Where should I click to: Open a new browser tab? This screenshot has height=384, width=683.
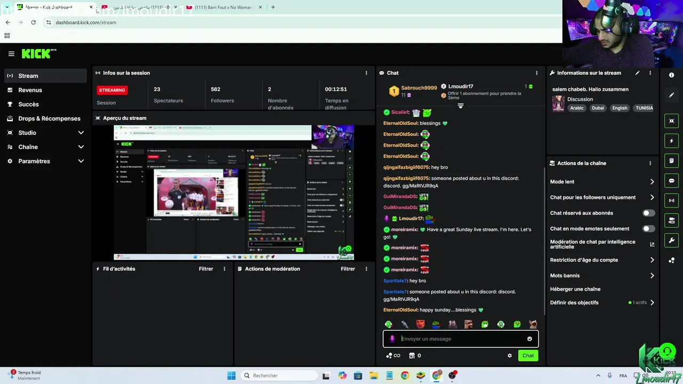[273, 7]
